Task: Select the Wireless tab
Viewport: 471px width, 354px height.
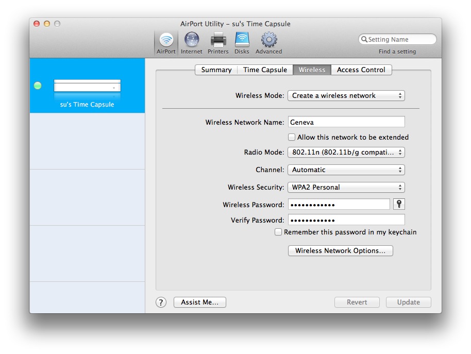Action: 312,70
